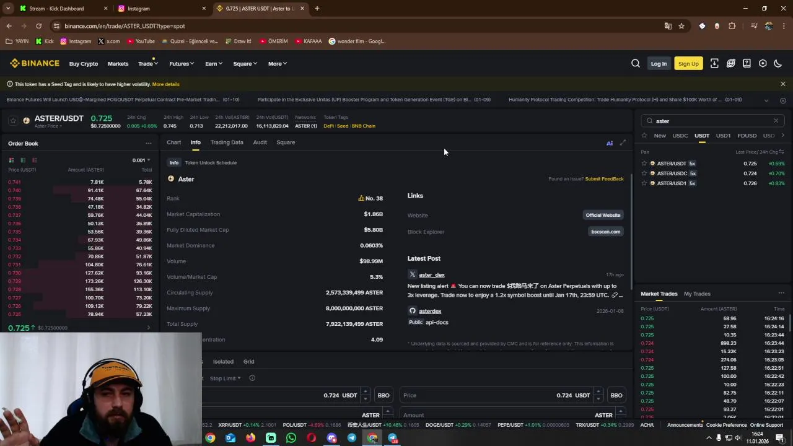Star the ASTER/USDC pair row
The width and height of the screenshot is (793, 446).
644,173
